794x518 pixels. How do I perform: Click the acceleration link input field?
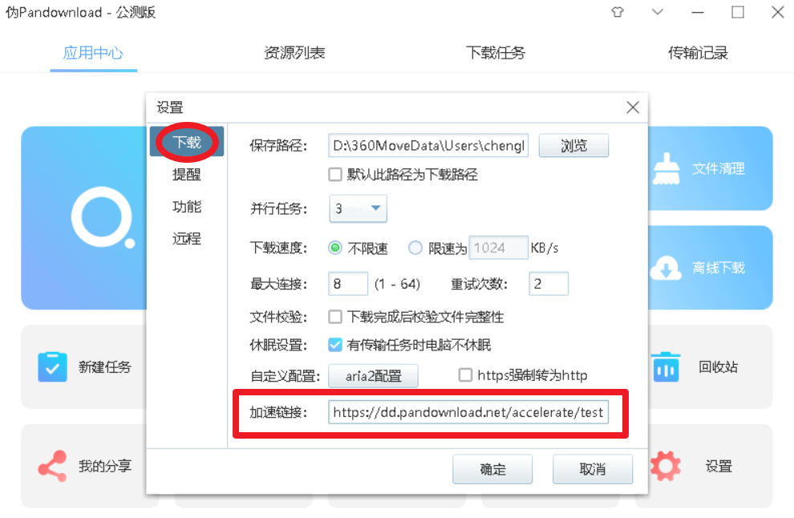tap(468, 412)
